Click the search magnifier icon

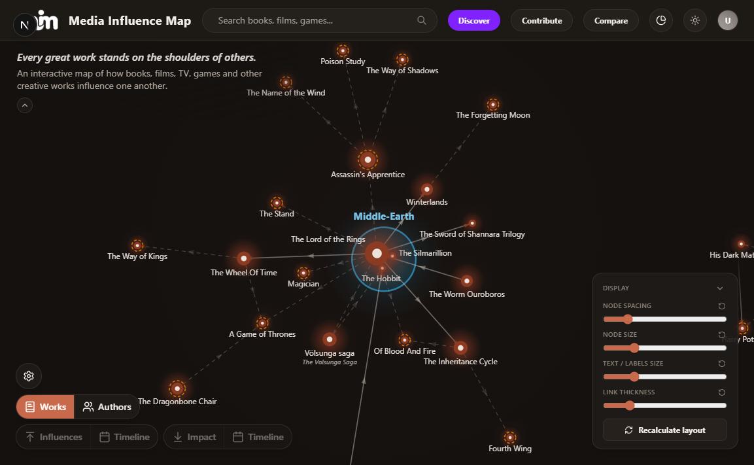coord(422,20)
